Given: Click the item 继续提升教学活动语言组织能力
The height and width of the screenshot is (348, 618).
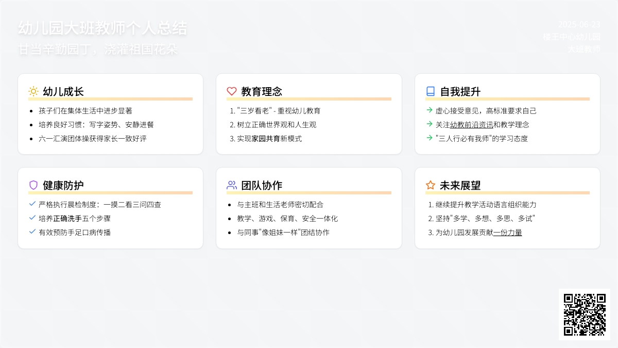Looking at the screenshot, I should (x=486, y=205).
